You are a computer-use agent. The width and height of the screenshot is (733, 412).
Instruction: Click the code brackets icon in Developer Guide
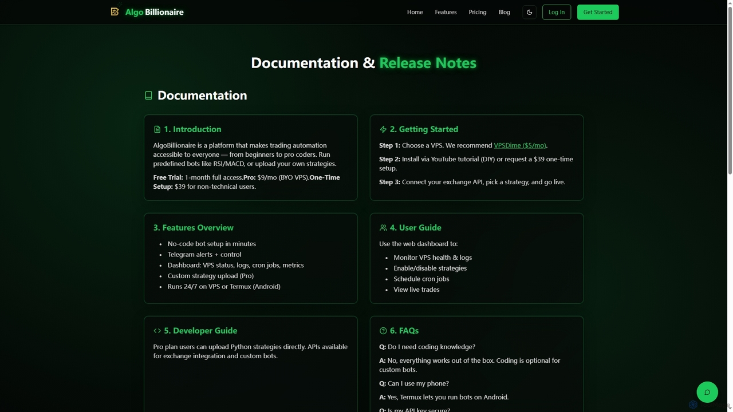click(157, 331)
